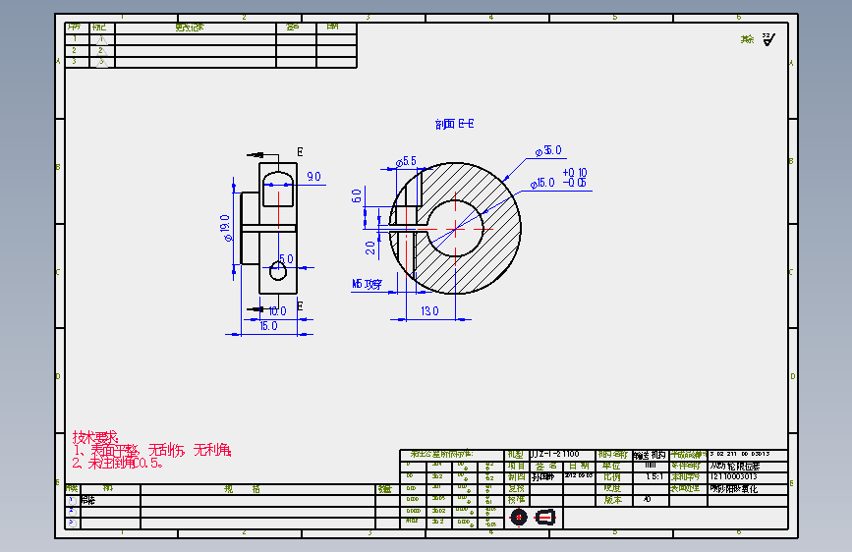
Task: Click the 未注公差 tolerance table heading
Action: (441, 454)
